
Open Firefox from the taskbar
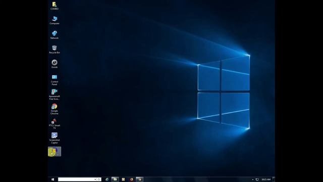131,179
